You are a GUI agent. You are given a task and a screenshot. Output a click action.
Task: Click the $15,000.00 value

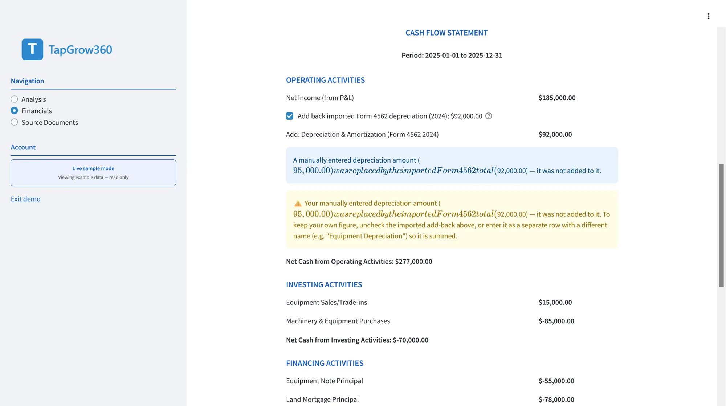555,302
